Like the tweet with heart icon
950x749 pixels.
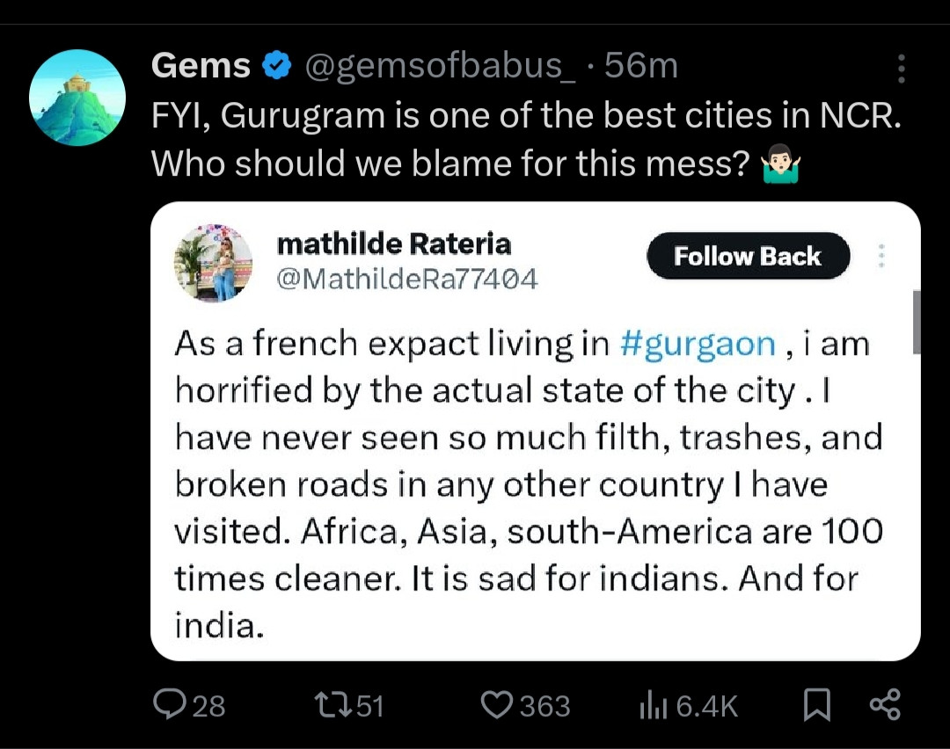(x=496, y=705)
